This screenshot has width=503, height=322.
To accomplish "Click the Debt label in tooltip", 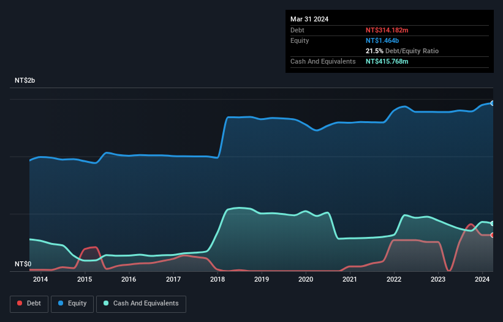I will (297, 30).
